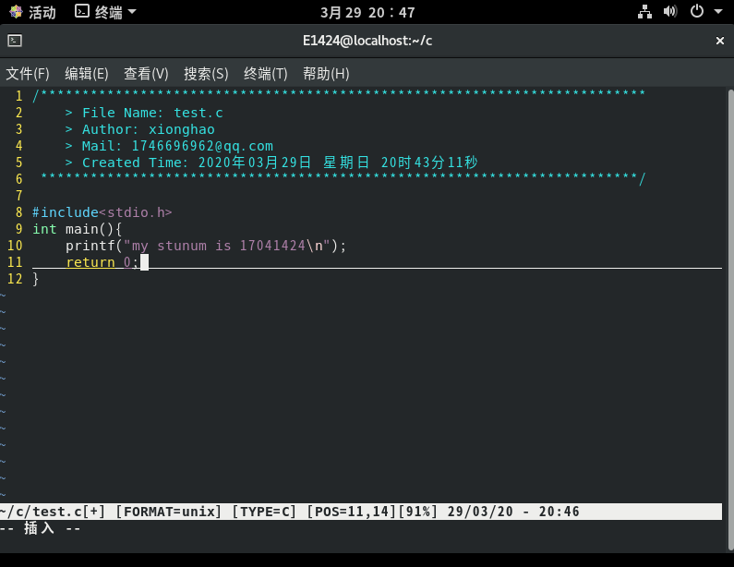This screenshot has width=734, height=567.
Task: Click the terminal icon in top bar
Action: (x=82, y=11)
